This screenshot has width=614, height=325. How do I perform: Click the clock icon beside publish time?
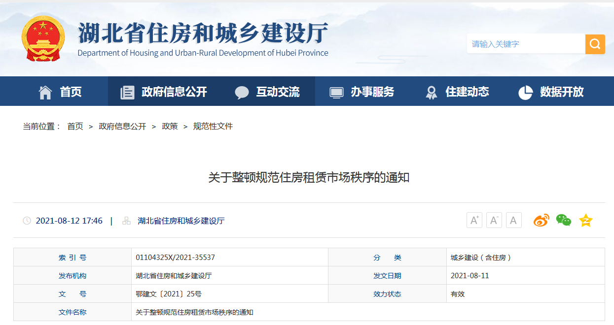tap(27, 221)
